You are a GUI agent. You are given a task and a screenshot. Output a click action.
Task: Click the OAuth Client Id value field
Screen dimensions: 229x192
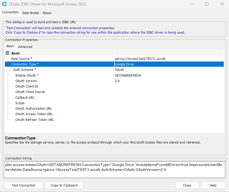point(169,86)
